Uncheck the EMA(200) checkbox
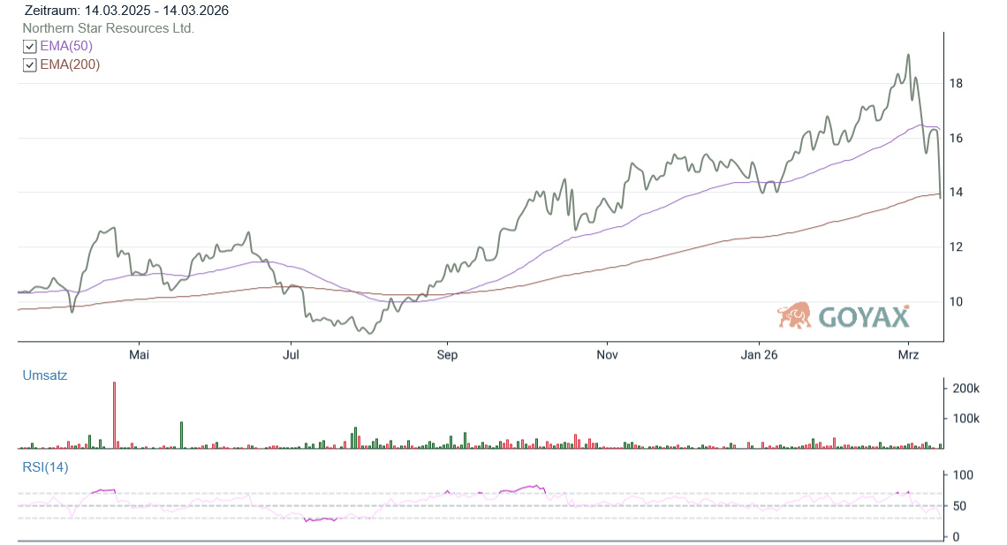 [x=30, y=65]
